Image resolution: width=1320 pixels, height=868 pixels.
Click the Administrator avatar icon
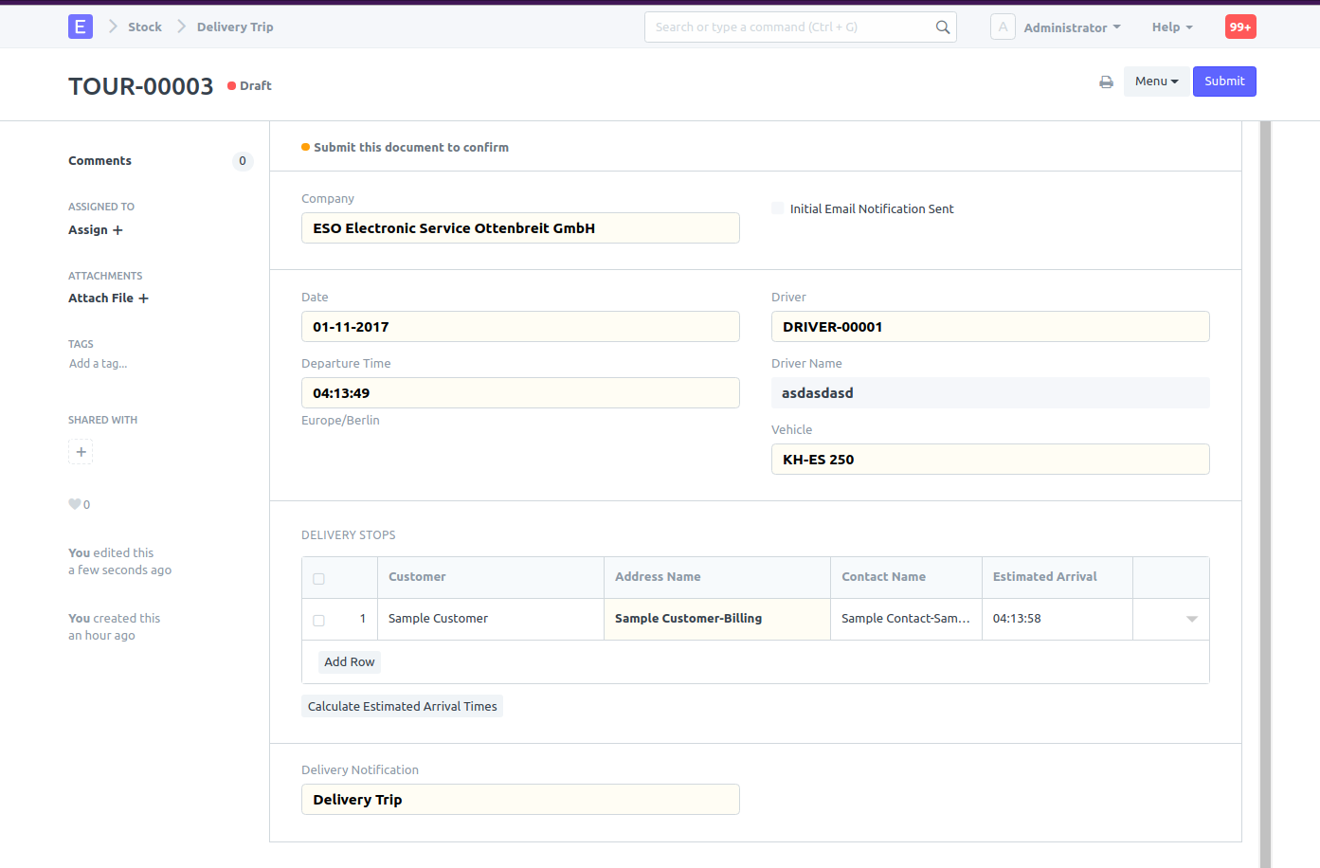click(1003, 27)
